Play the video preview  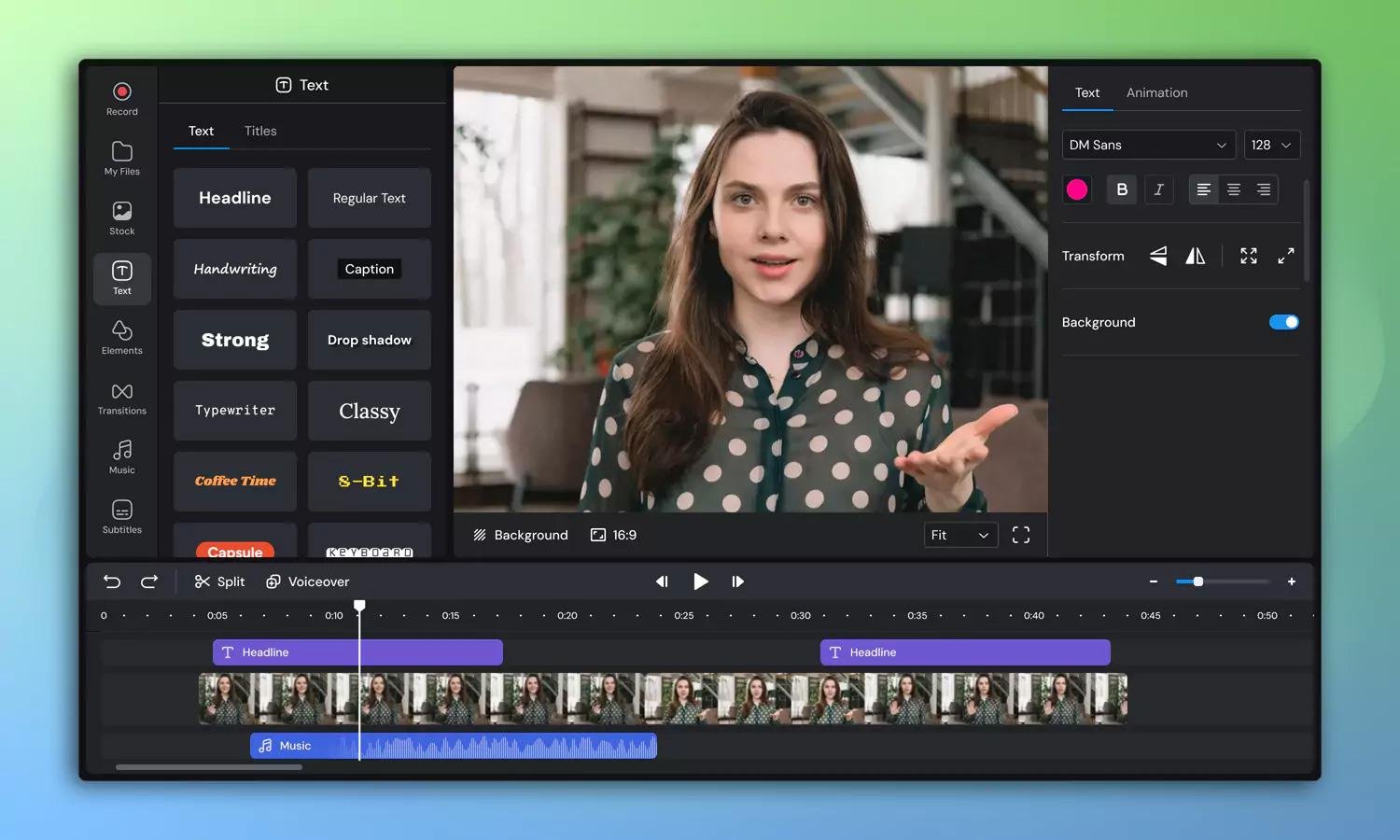click(x=700, y=581)
